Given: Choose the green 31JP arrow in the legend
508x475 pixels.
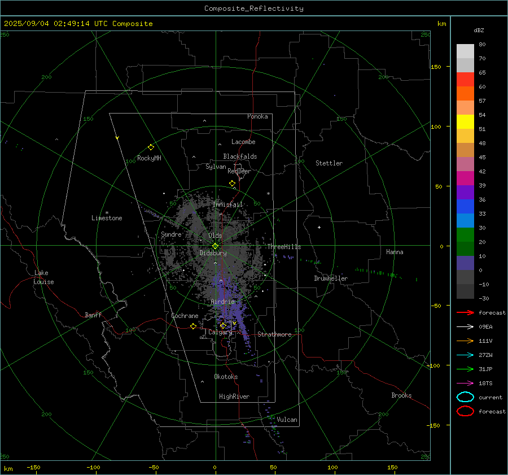Looking at the screenshot, I should pyautogui.click(x=465, y=369).
